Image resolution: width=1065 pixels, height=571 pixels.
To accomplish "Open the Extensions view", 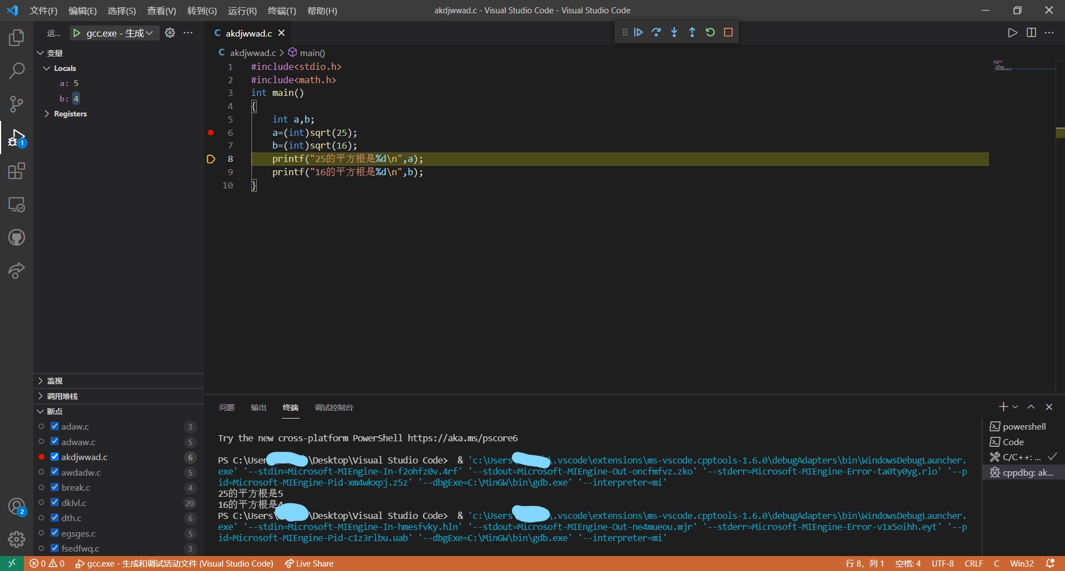I will click(17, 171).
